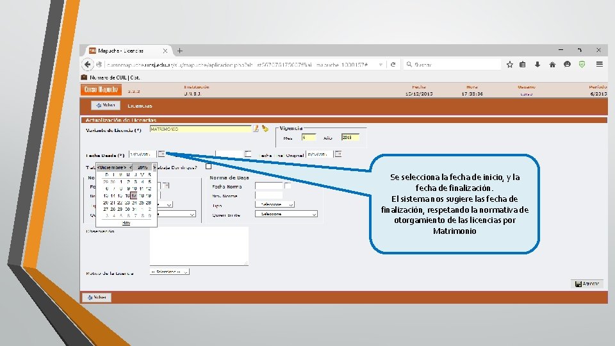
Task: Click the browser address bar URL
Action: pyautogui.click(x=237, y=65)
